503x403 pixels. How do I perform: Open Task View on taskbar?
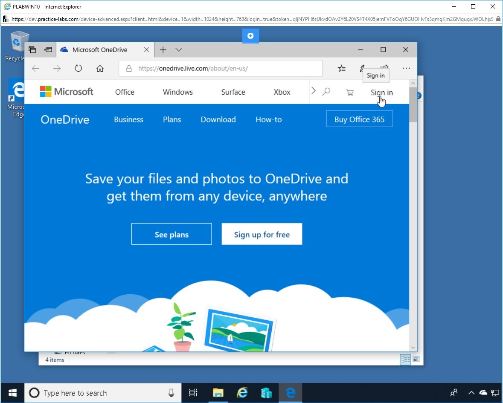click(193, 393)
